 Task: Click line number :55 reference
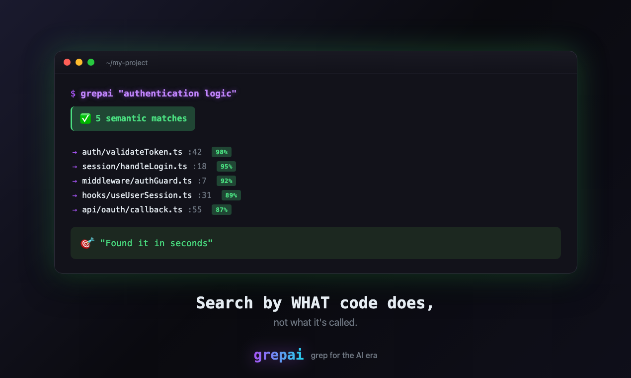[x=195, y=210]
